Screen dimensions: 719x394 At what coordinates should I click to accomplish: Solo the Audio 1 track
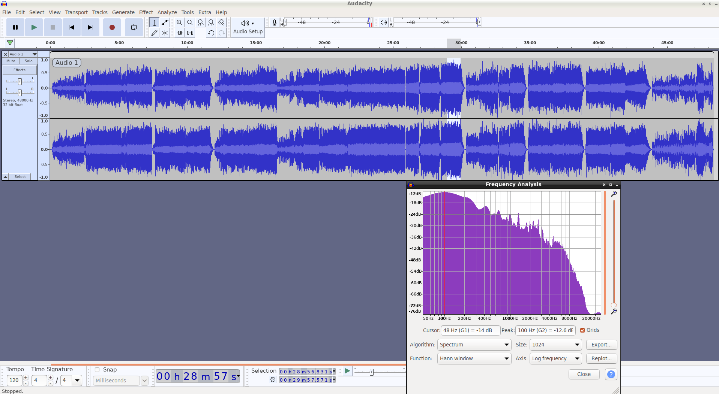29,61
